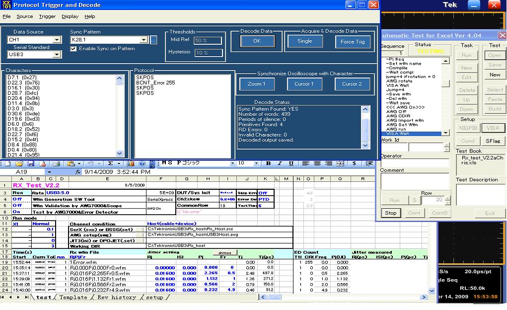
Task: Click the Currency style dollar icon
Action: (354, 163)
